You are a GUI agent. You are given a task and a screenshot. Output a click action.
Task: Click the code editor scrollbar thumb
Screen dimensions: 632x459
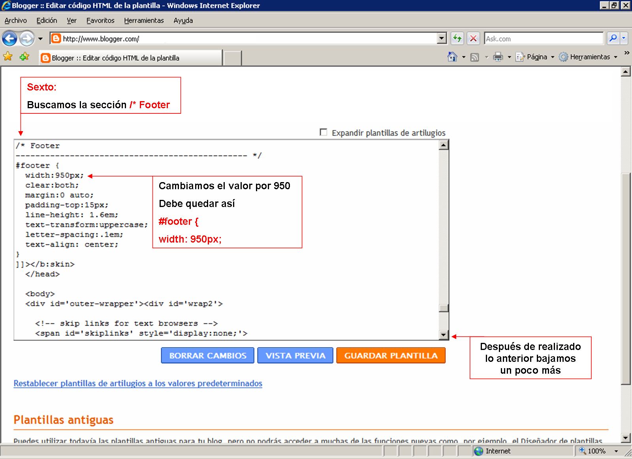444,308
